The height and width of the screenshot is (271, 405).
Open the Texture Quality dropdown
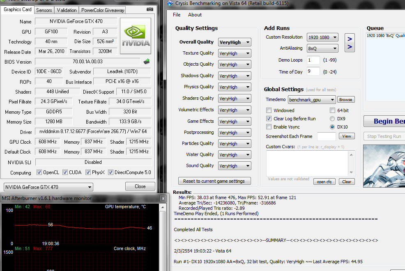point(235,53)
